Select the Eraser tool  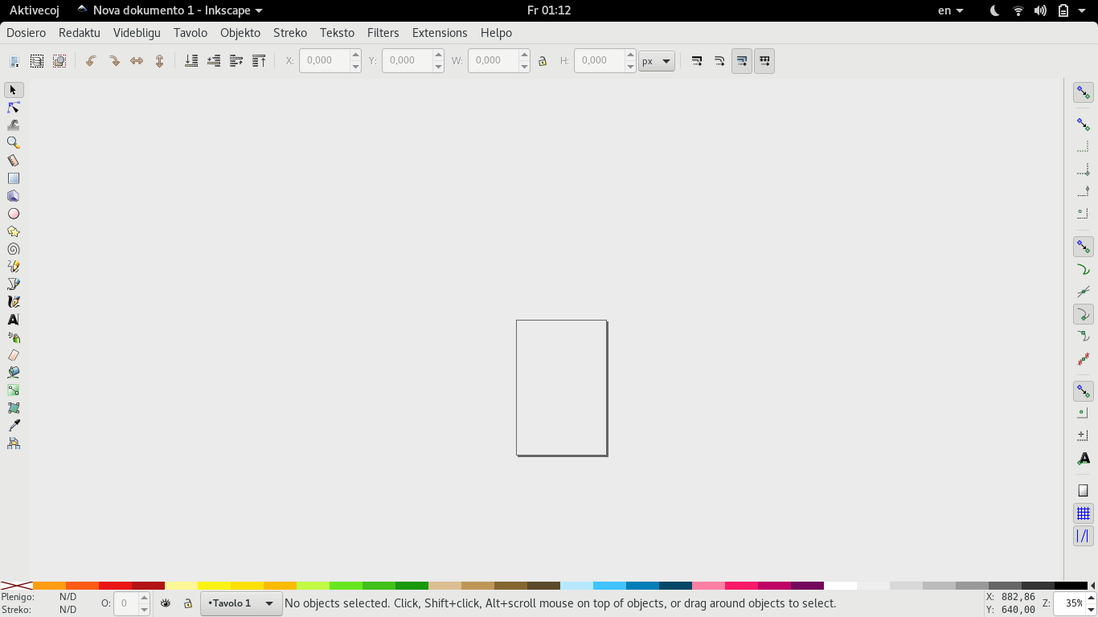pos(14,355)
